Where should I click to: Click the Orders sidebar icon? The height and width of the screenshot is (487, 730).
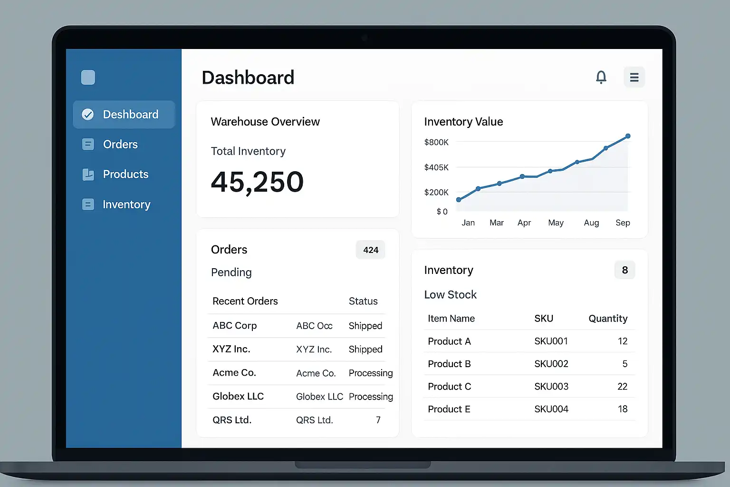88,144
